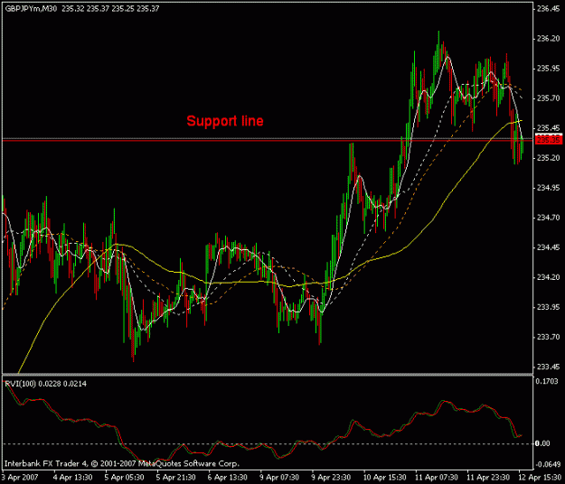Viewport: 565px width, 484px height.
Task: Click the 9 Apr 07:30 time label
Action: tap(279, 478)
